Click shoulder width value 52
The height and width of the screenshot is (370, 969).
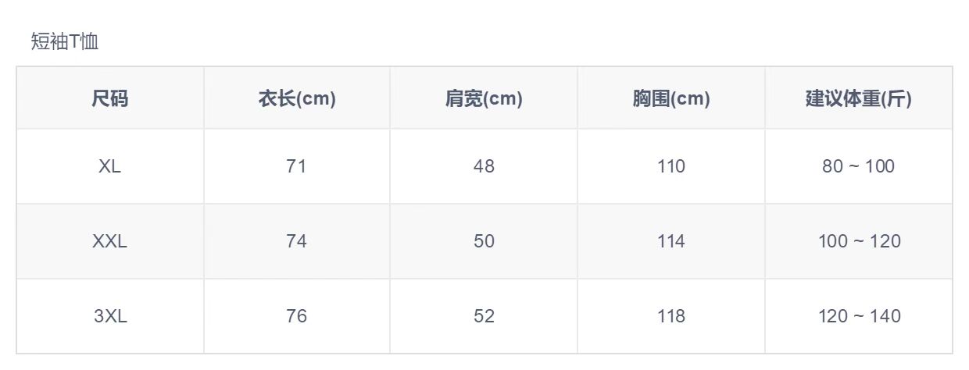(484, 316)
